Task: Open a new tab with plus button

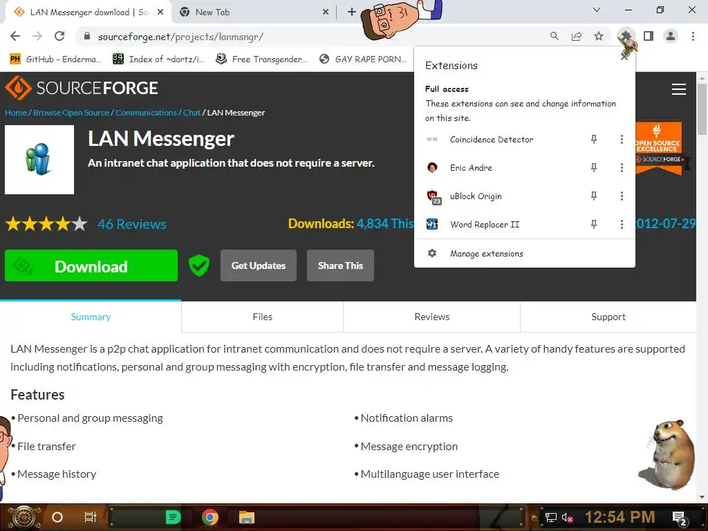Action: pyautogui.click(x=352, y=12)
